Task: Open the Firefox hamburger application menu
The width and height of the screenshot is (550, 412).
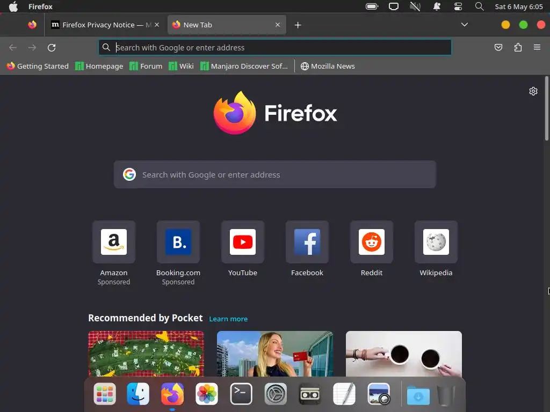Action: [537, 47]
